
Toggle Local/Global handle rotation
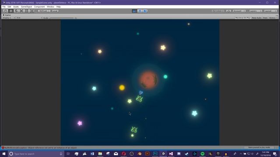coord(53,11)
